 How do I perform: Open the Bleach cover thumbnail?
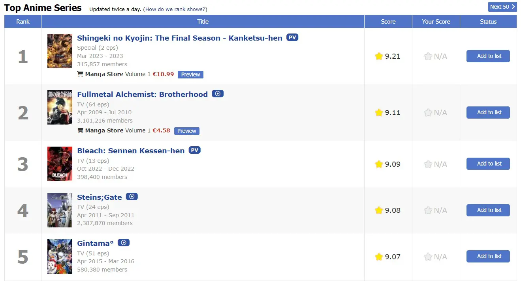(60, 164)
